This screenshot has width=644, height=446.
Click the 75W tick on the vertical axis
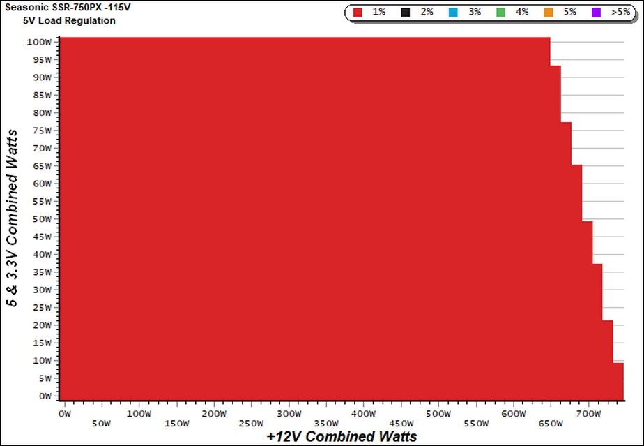42,131
